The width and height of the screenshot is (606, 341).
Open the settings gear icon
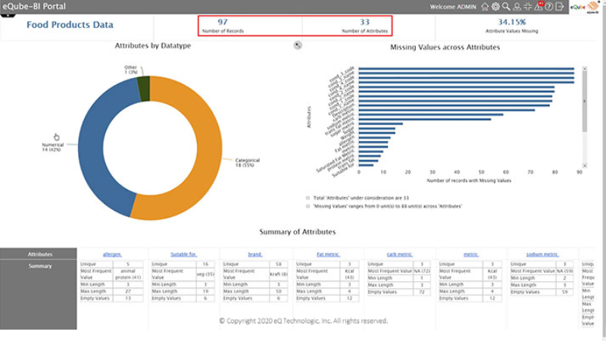[x=495, y=7]
